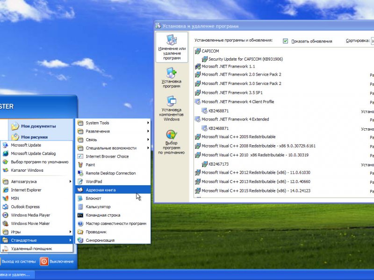Viewport: 374px width, 280px height.
Task: Choose Выбор программ по умолчанию in Start menu
Action: (37, 162)
